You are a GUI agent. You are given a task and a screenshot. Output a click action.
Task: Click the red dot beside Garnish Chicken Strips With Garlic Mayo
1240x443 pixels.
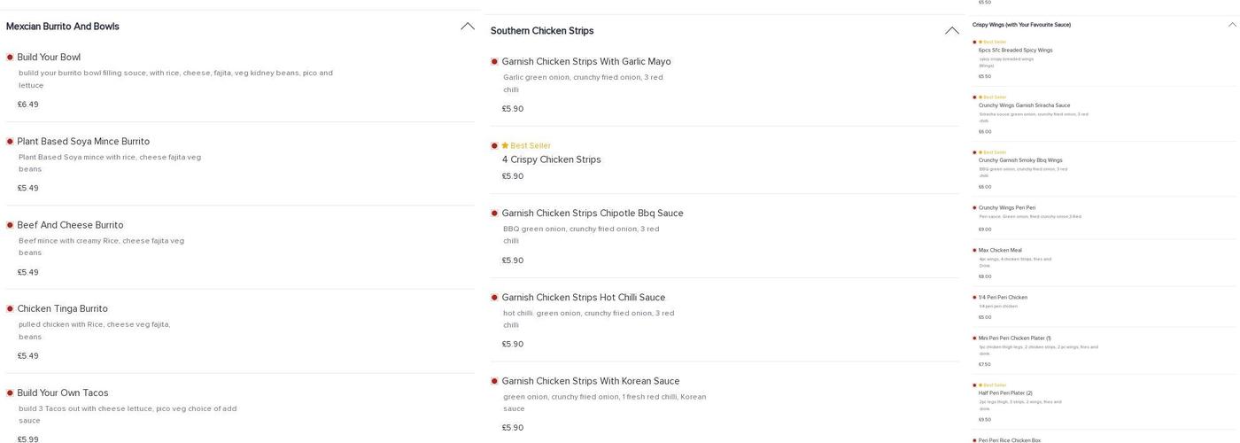[x=494, y=62]
